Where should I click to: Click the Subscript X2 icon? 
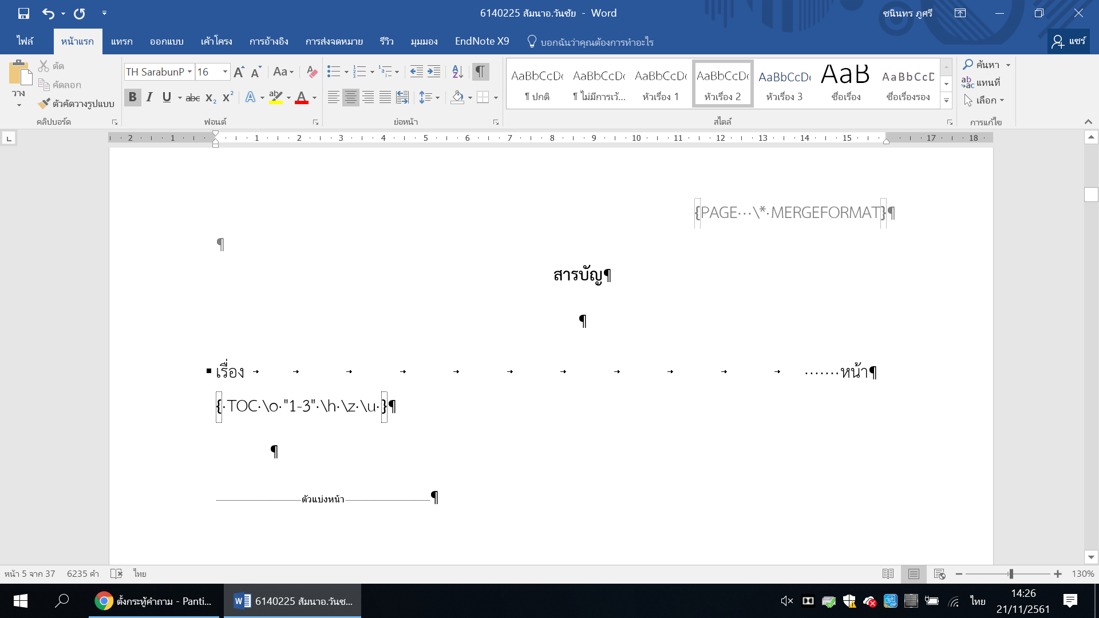[x=211, y=97]
